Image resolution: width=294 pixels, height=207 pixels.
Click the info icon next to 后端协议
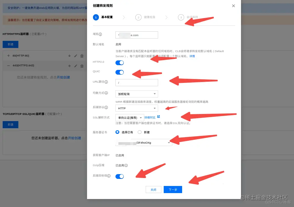point(106,107)
